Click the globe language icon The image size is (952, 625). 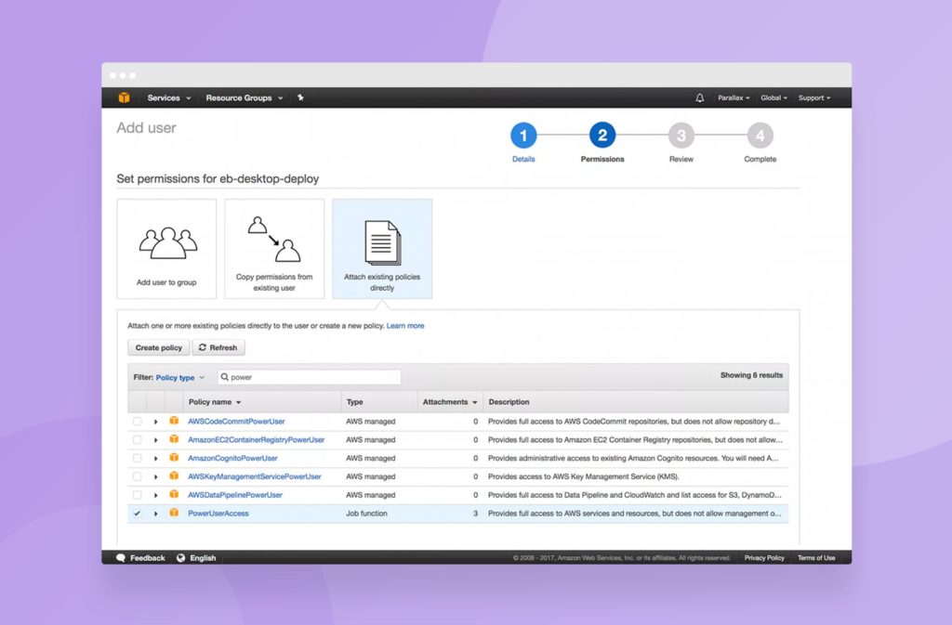(181, 558)
